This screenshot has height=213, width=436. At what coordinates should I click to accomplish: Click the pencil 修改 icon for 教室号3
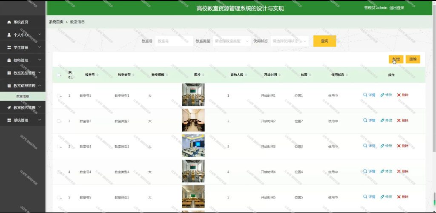[x=382, y=146]
